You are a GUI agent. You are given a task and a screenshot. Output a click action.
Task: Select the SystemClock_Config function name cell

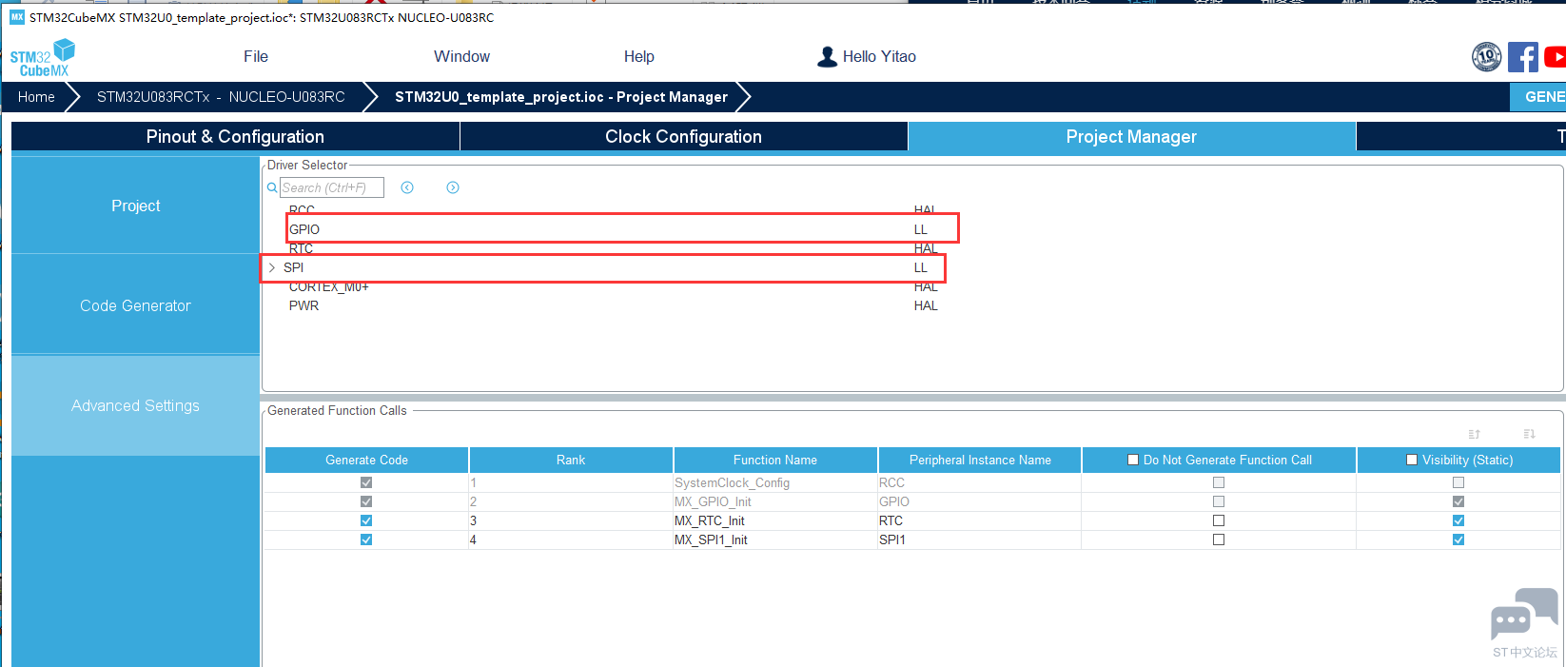point(775,482)
